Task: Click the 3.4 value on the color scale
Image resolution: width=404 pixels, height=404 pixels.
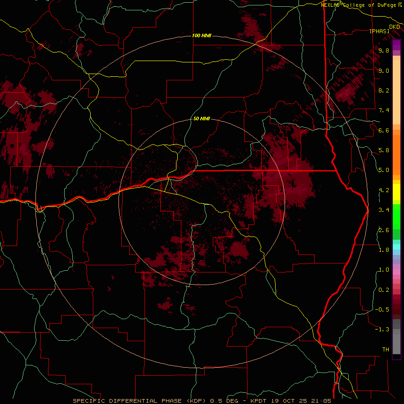Action: pos(384,210)
